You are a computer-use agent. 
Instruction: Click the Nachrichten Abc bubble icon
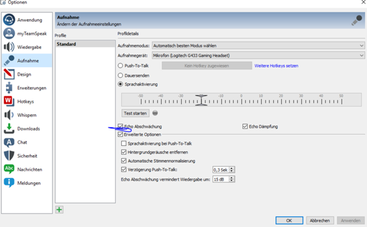click(9, 169)
